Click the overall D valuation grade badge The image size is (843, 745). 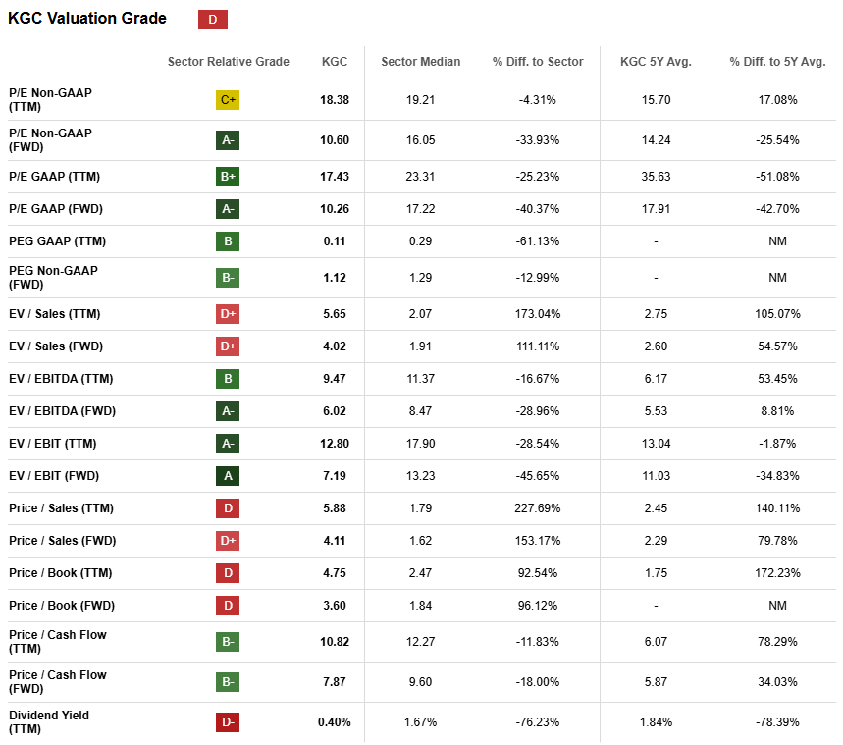click(x=212, y=20)
